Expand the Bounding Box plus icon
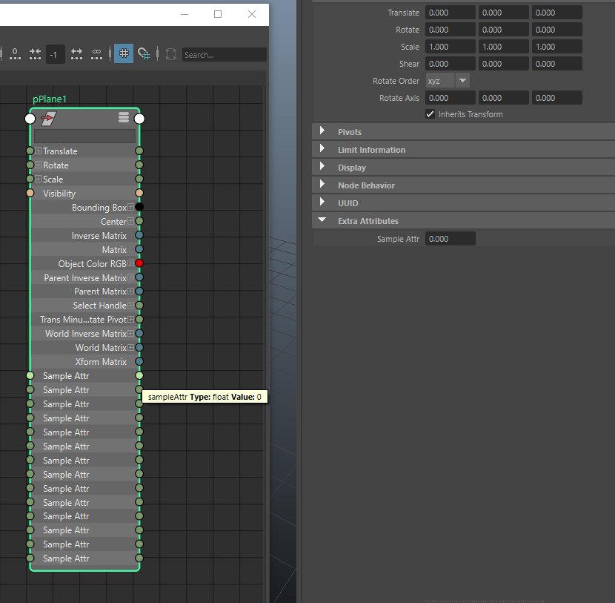Screen dimensions: 615x603 click(x=130, y=207)
